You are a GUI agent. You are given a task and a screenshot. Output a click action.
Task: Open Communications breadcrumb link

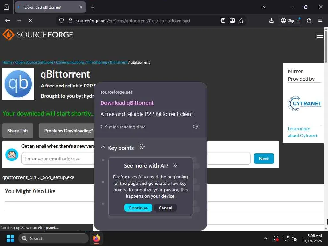point(70,62)
